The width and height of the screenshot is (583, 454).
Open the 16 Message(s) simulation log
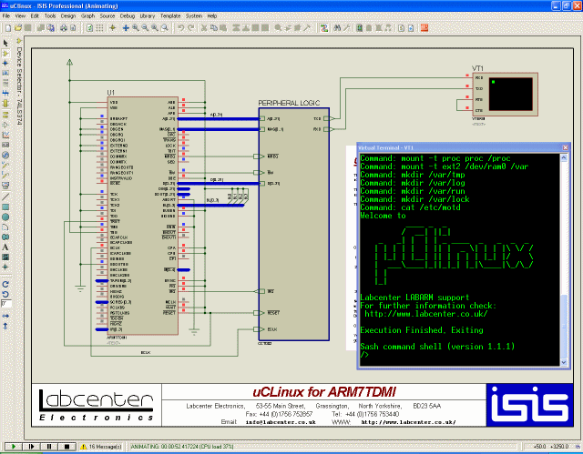[x=105, y=447]
